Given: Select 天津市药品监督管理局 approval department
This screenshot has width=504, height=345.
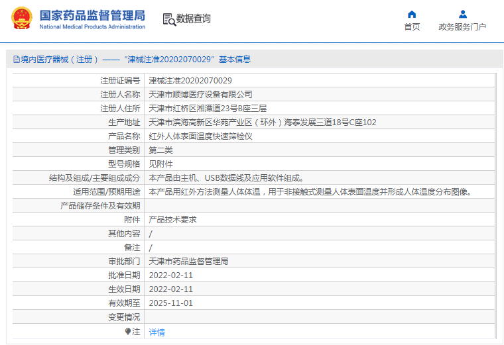Looking at the screenshot, I should [x=188, y=262].
